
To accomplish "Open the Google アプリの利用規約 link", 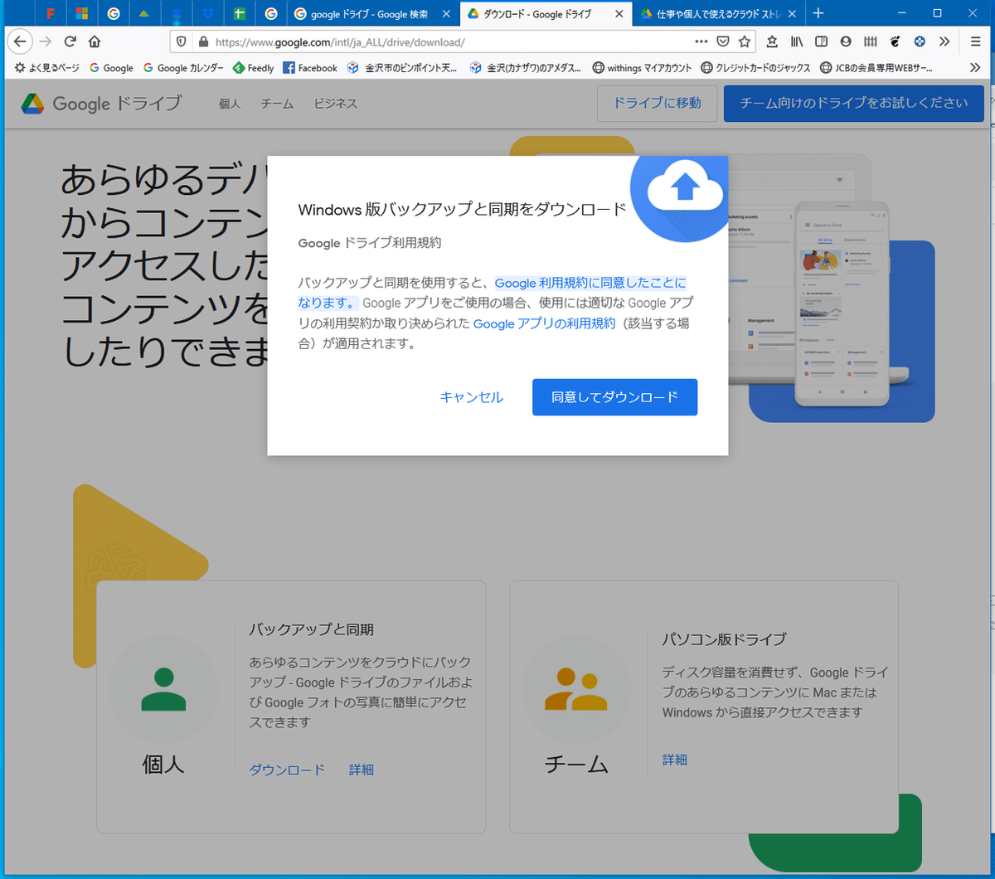I will click(545, 323).
